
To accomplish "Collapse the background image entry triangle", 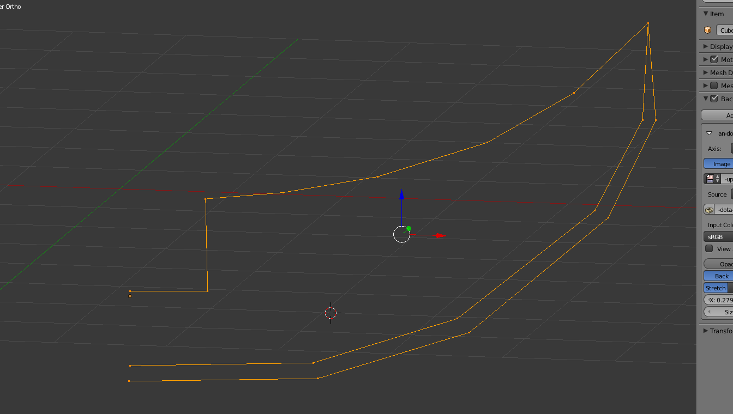I will pos(709,133).
